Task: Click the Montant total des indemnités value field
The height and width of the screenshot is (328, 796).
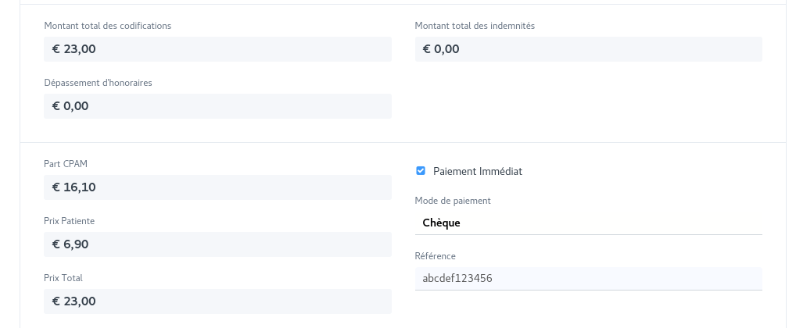Action: pyautogui.click(x=588, y=49)
